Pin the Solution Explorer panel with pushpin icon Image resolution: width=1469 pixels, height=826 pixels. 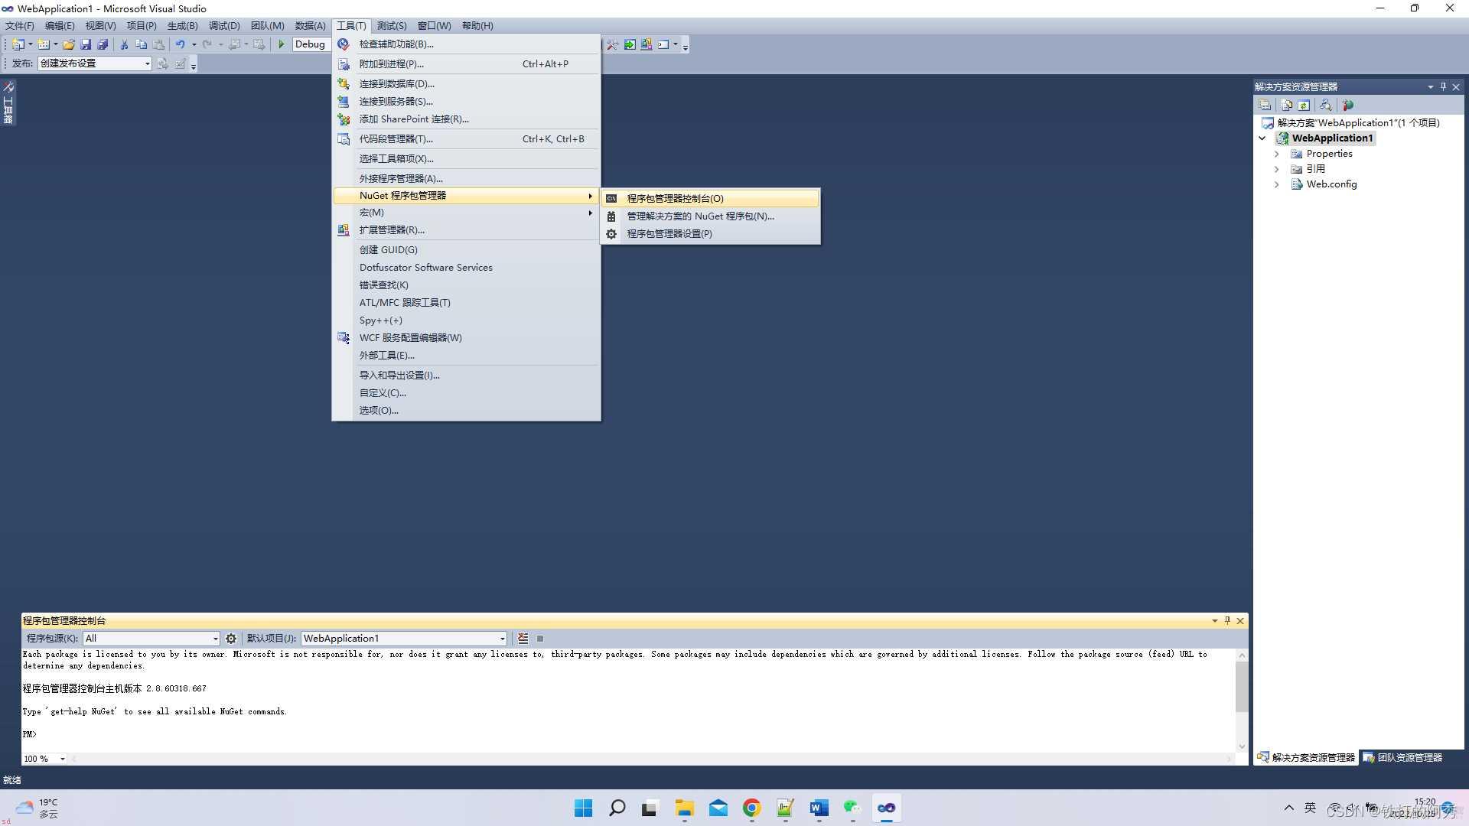(x=1443, y=86)
